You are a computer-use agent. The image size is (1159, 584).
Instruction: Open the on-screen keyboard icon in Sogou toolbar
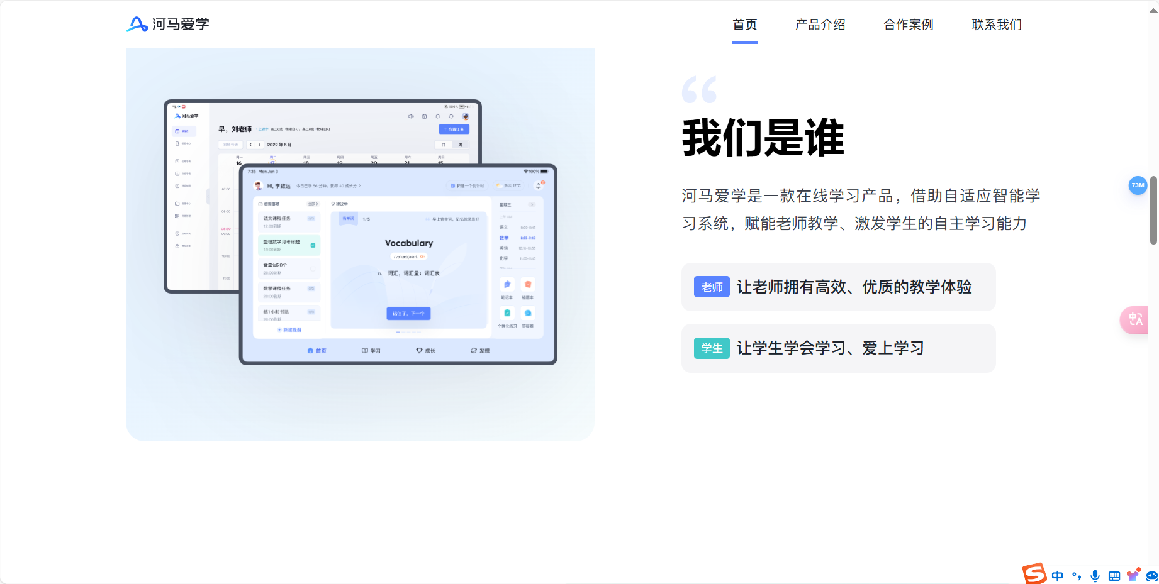1114,576
